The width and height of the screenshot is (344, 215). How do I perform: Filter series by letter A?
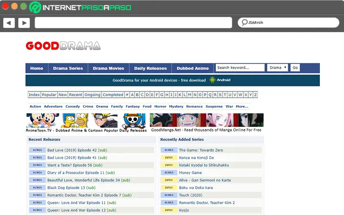(132, 95)
